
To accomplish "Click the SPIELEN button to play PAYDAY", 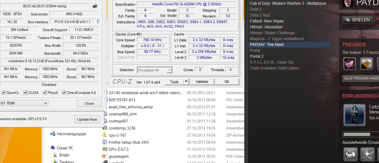I will pyautogui.click(x=357, y=20).
